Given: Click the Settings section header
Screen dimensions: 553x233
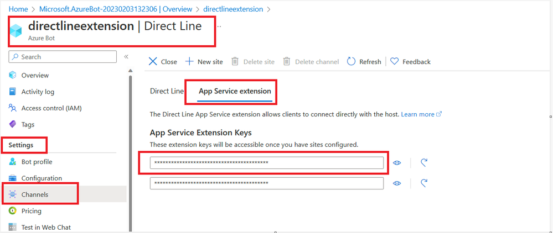Looking at the screenshot, I should [x=21, y=145].
